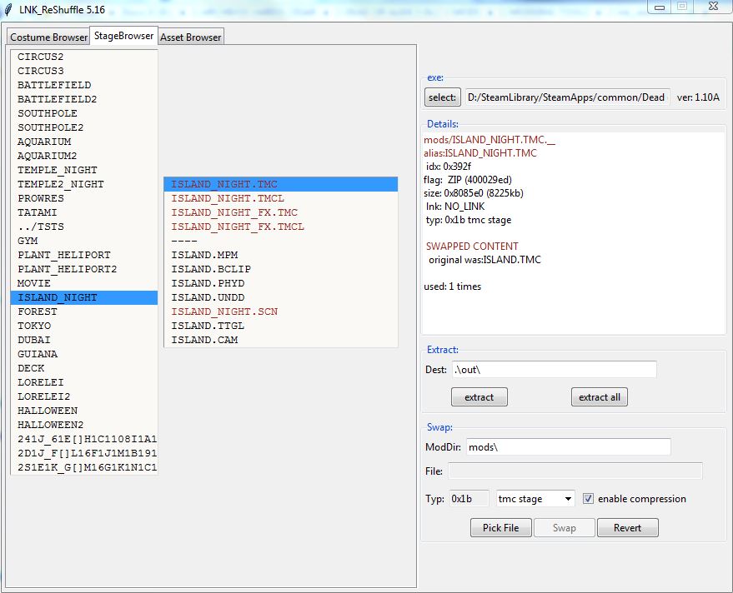The height and width of the screenshot is (593, 733).
Task: Click the Revert button
Action: coord(627,528)
